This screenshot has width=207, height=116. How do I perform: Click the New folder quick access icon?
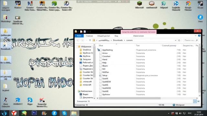pos(85,32)
